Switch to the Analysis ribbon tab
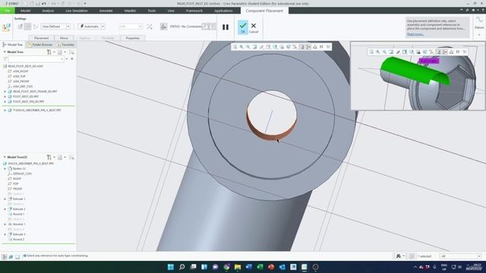Viewport: 486px width, 273px height. coord(48,11)
